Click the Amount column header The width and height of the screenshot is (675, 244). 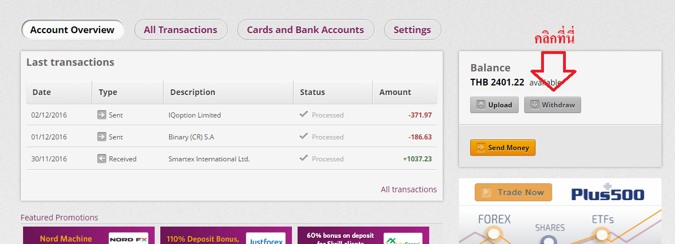click(x=395, y=92)
